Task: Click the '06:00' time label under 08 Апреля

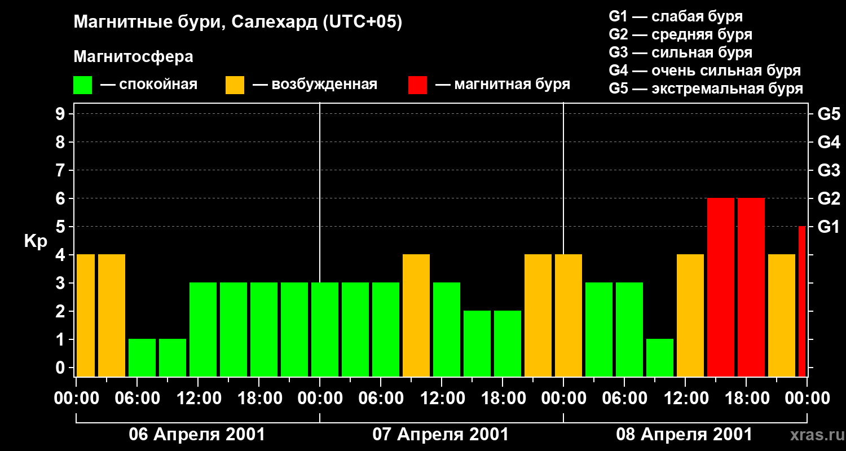Action: click(x=624, y=399)
